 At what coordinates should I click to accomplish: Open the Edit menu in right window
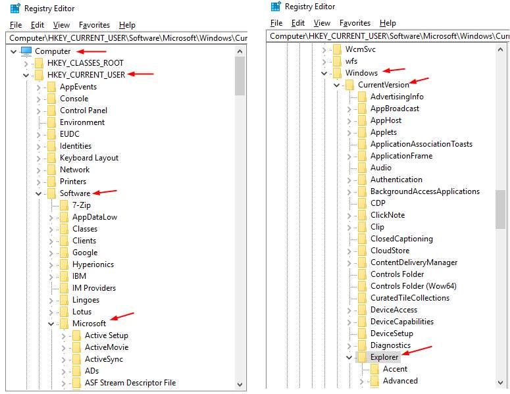(x=297, y=23)
